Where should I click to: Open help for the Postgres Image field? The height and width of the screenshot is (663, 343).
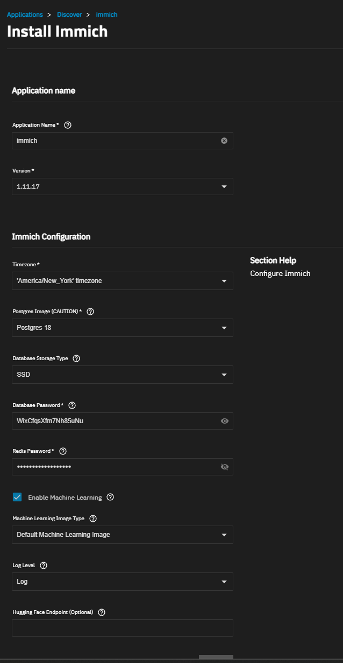90,311
